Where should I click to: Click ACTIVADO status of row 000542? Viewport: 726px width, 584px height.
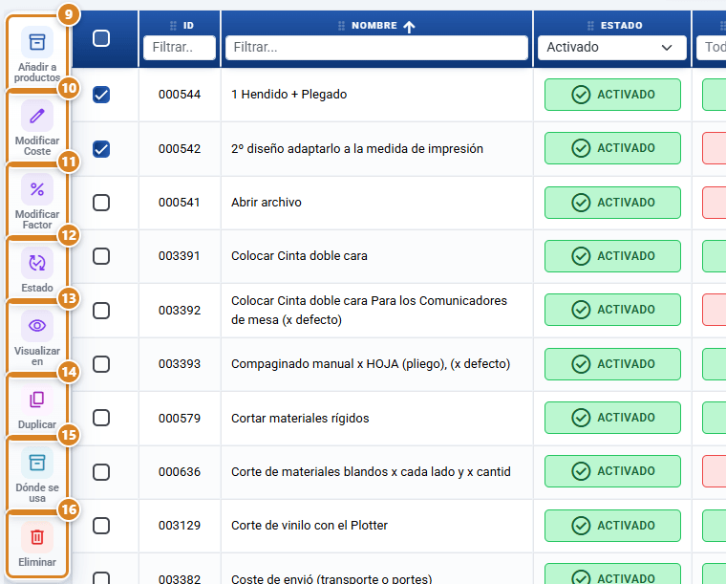pyautogui.click(x=612, y=148)
